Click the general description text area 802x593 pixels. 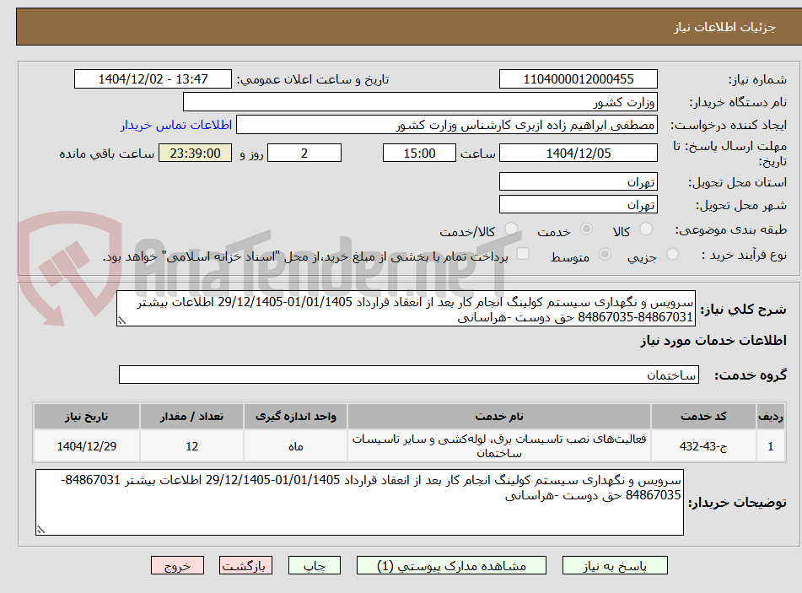[x=406, y=309]
